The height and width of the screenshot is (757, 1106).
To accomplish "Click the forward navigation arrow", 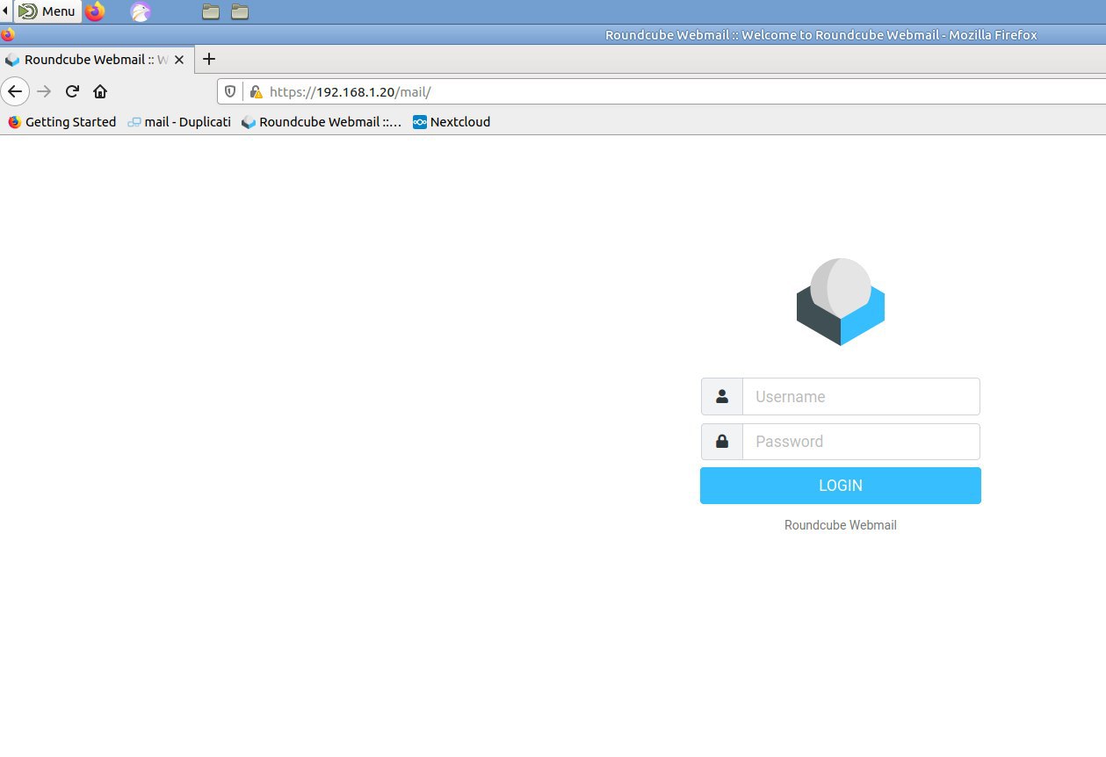I will (44, 91).
